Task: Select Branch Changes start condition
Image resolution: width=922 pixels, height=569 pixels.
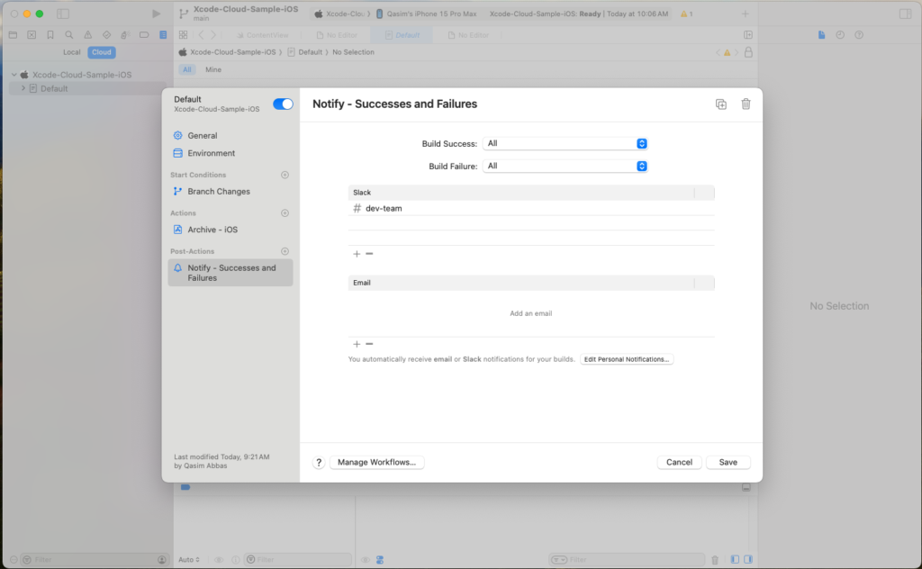Action: click(230, 192)
